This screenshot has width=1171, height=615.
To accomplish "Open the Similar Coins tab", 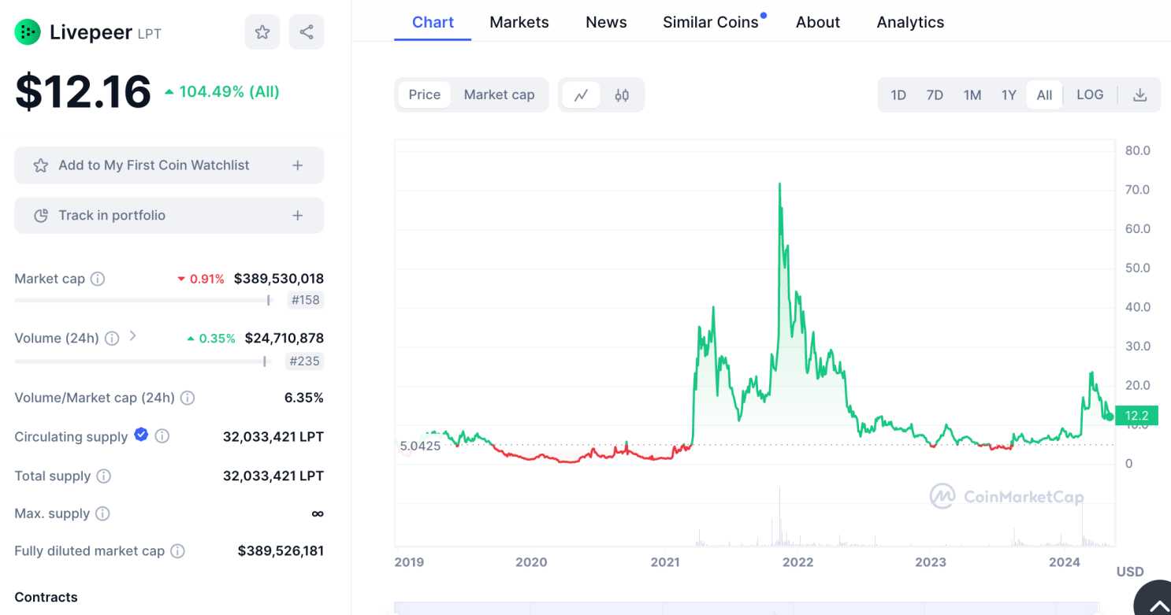I will click(x=711, y=22).
